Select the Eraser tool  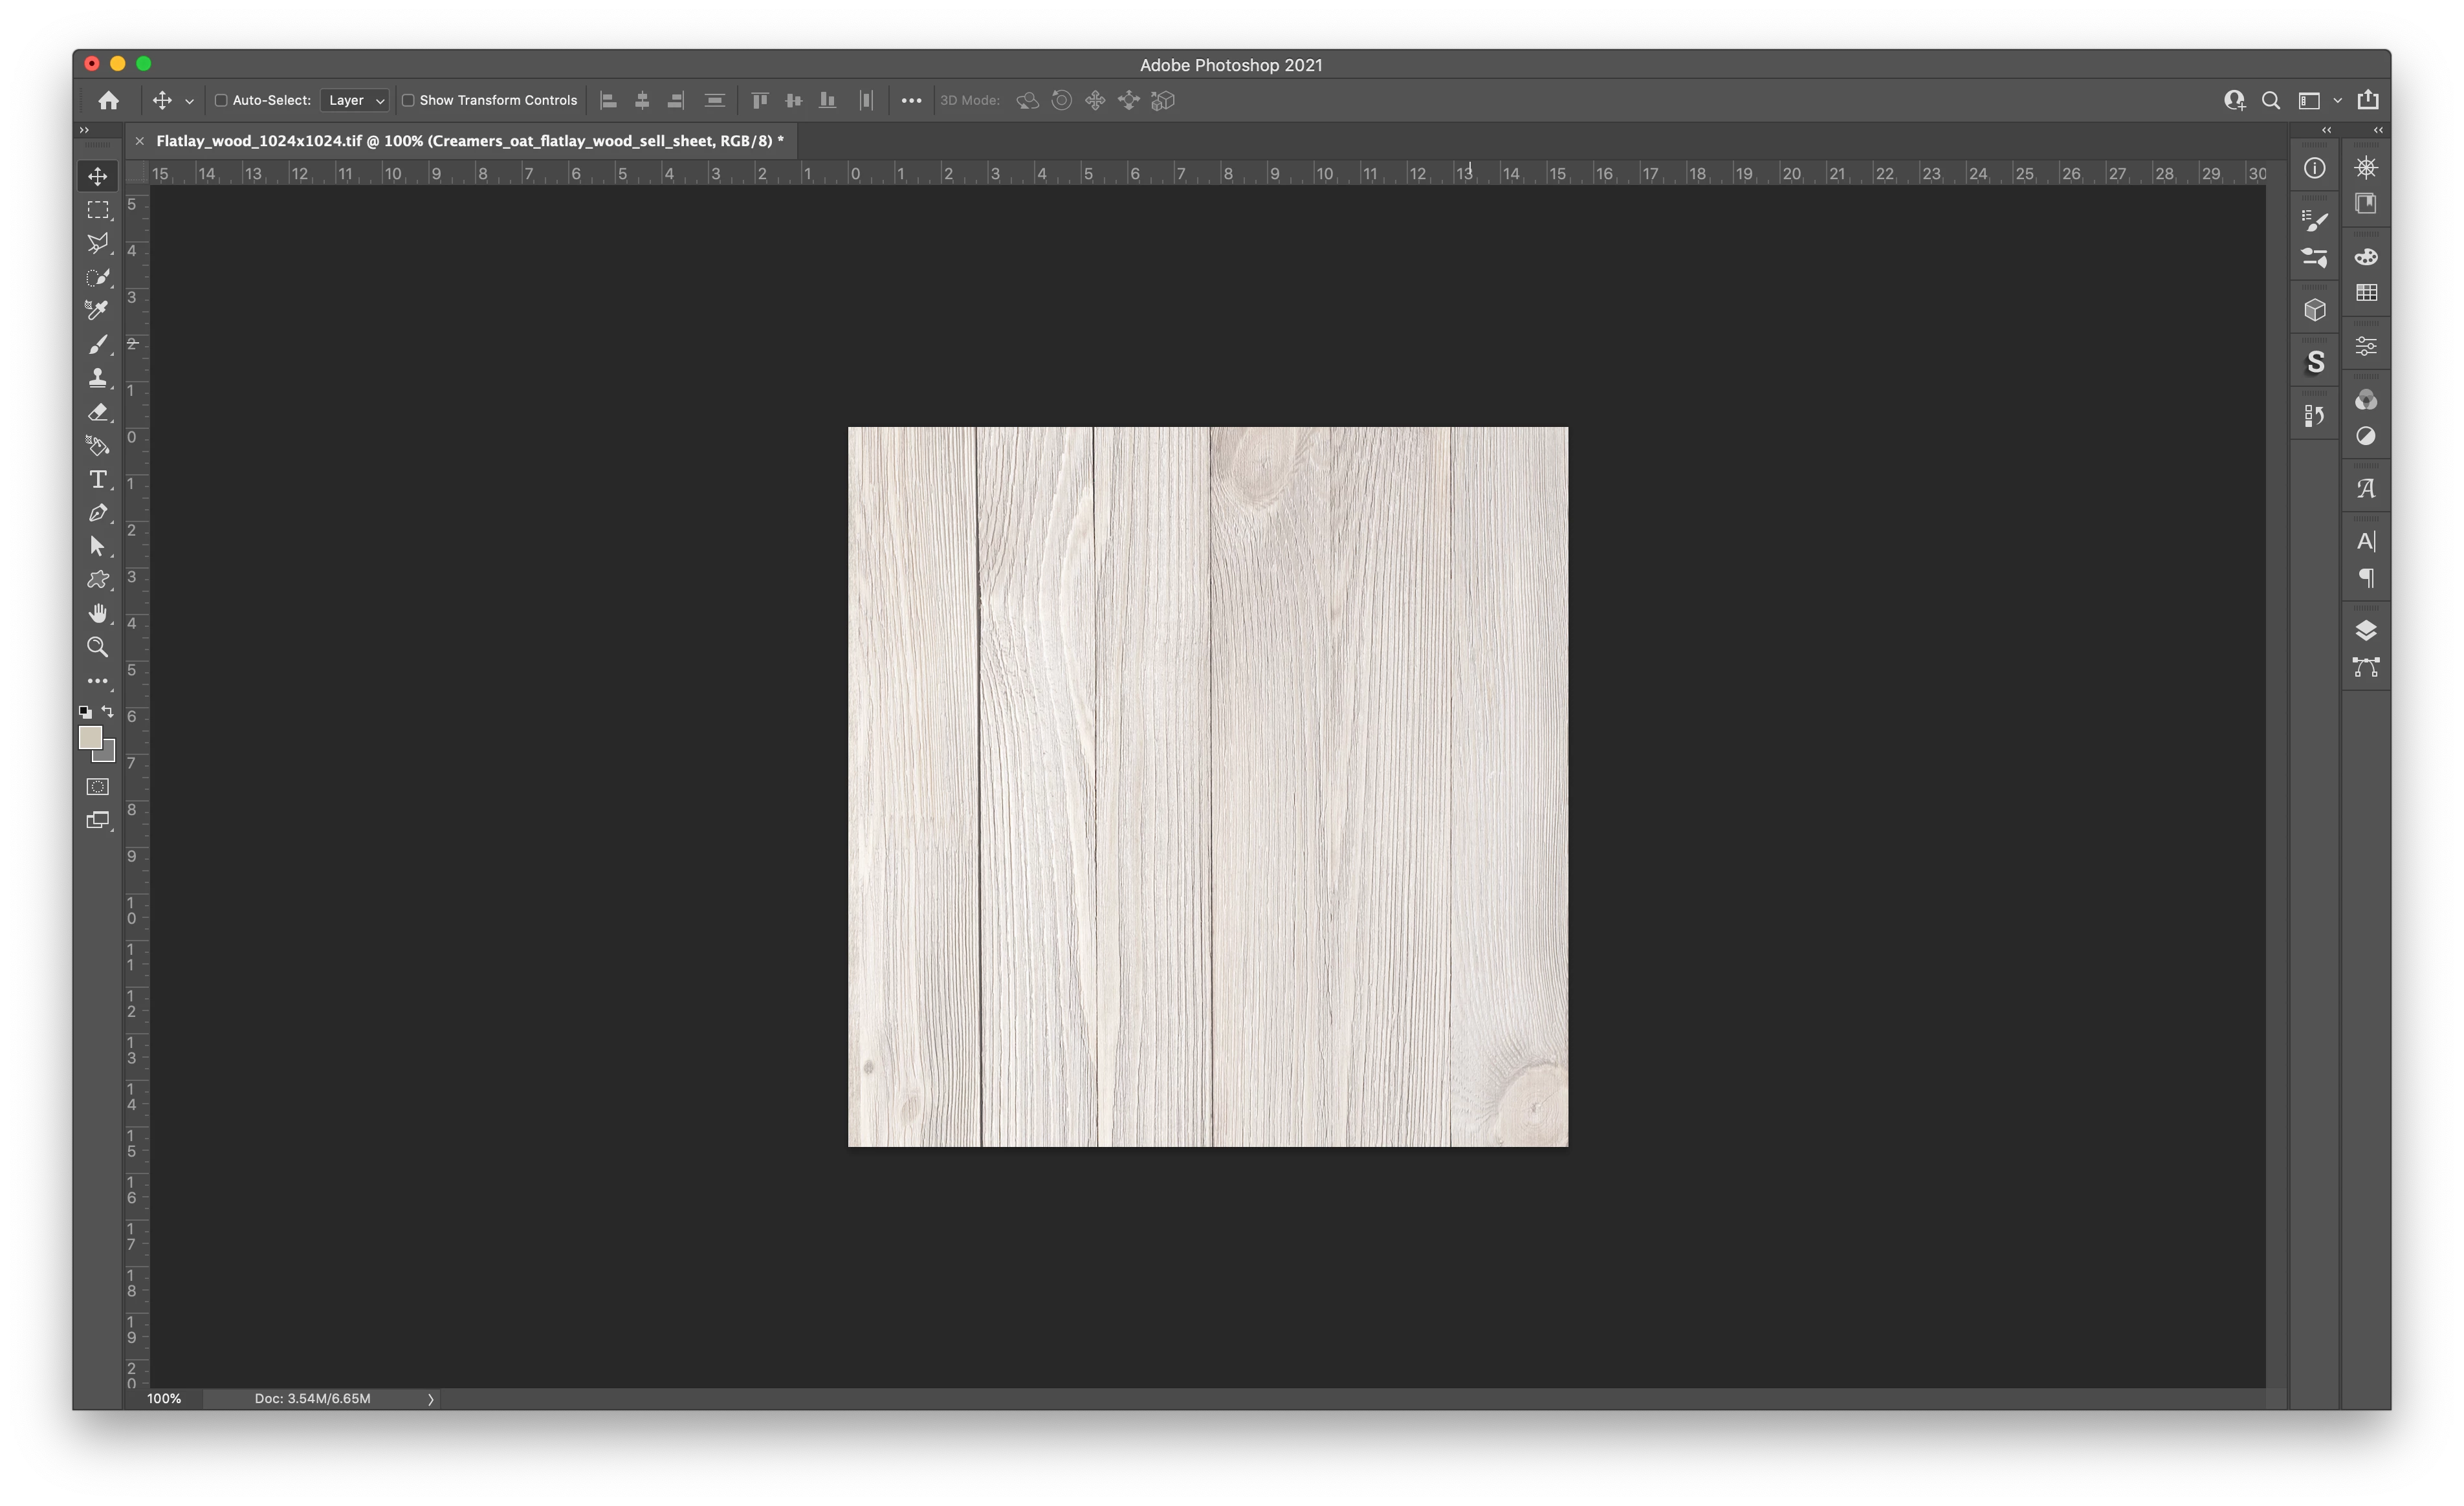[97, 412]
